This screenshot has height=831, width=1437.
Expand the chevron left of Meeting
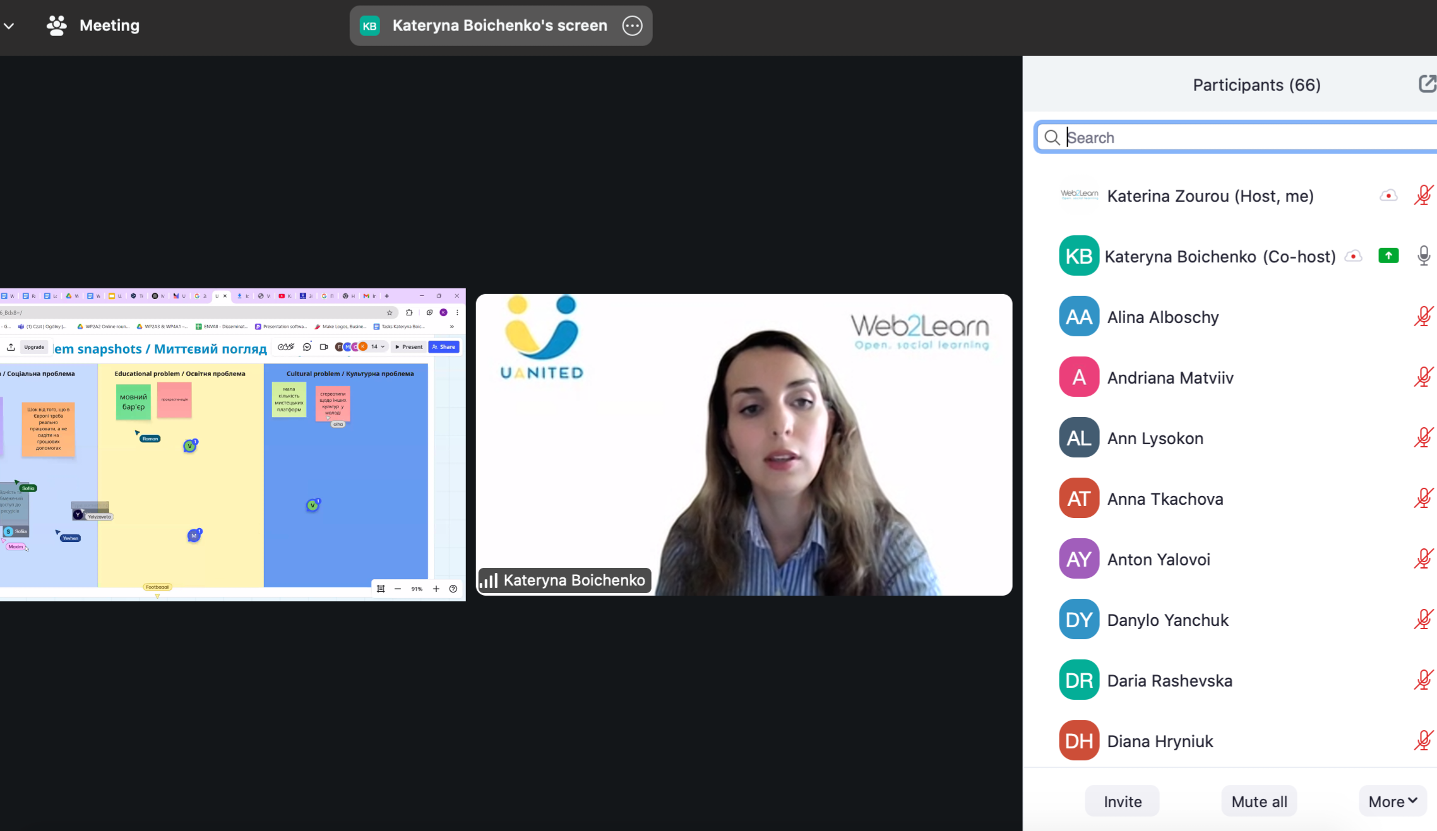point(9,26)
